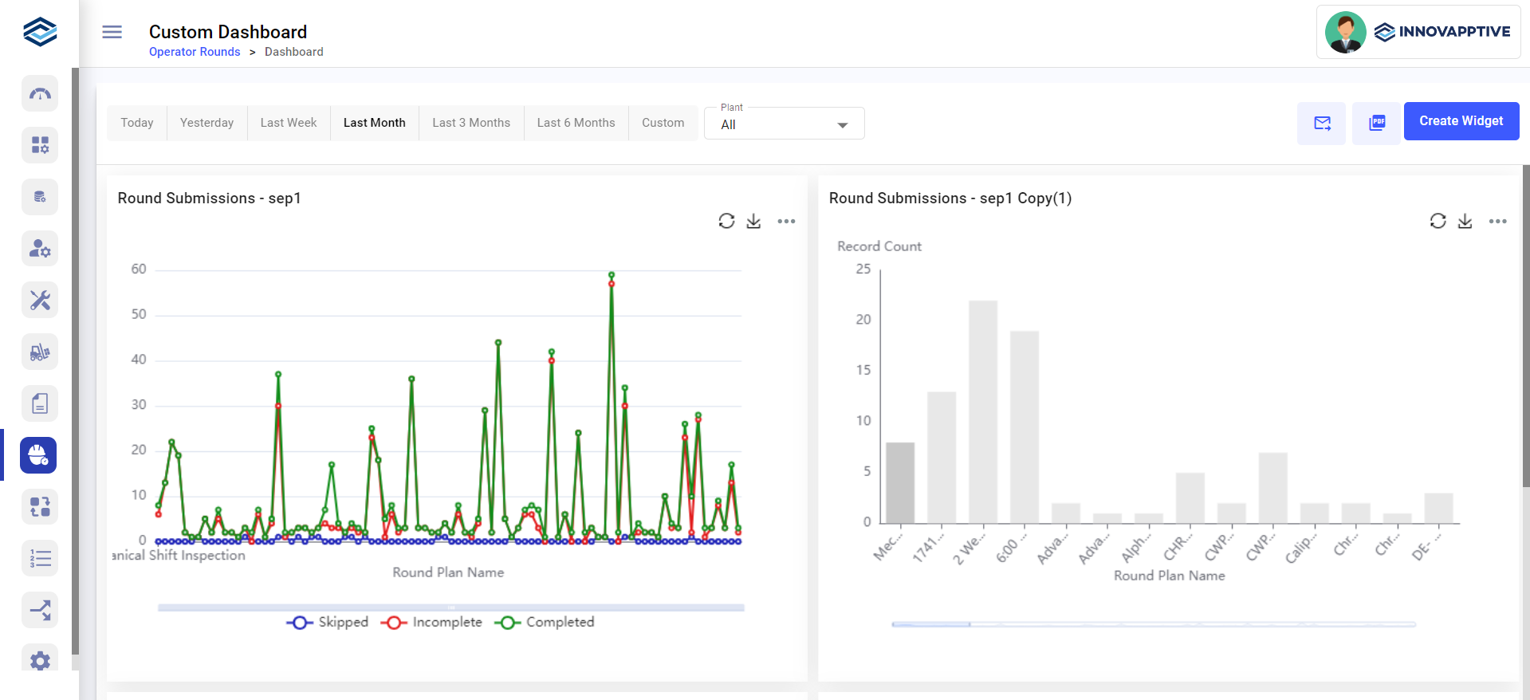The height and width of the screenshot is (700, 1530).
Task: Click the bar chart horizontal zoom slider
Action: pyautogui.click(x=930, y=624)
